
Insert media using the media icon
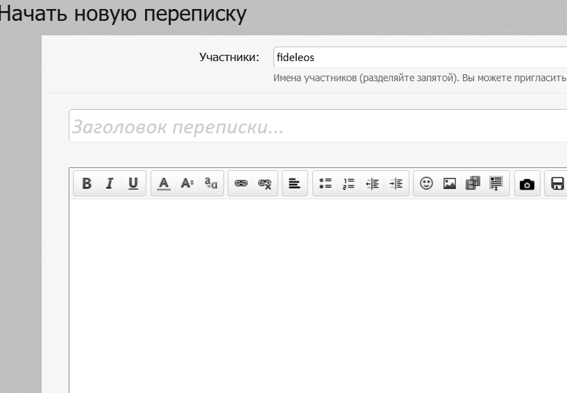[x=473, y=183]
